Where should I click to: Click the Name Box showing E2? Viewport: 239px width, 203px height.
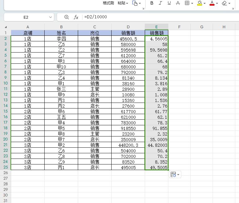[x=26, y=17]
